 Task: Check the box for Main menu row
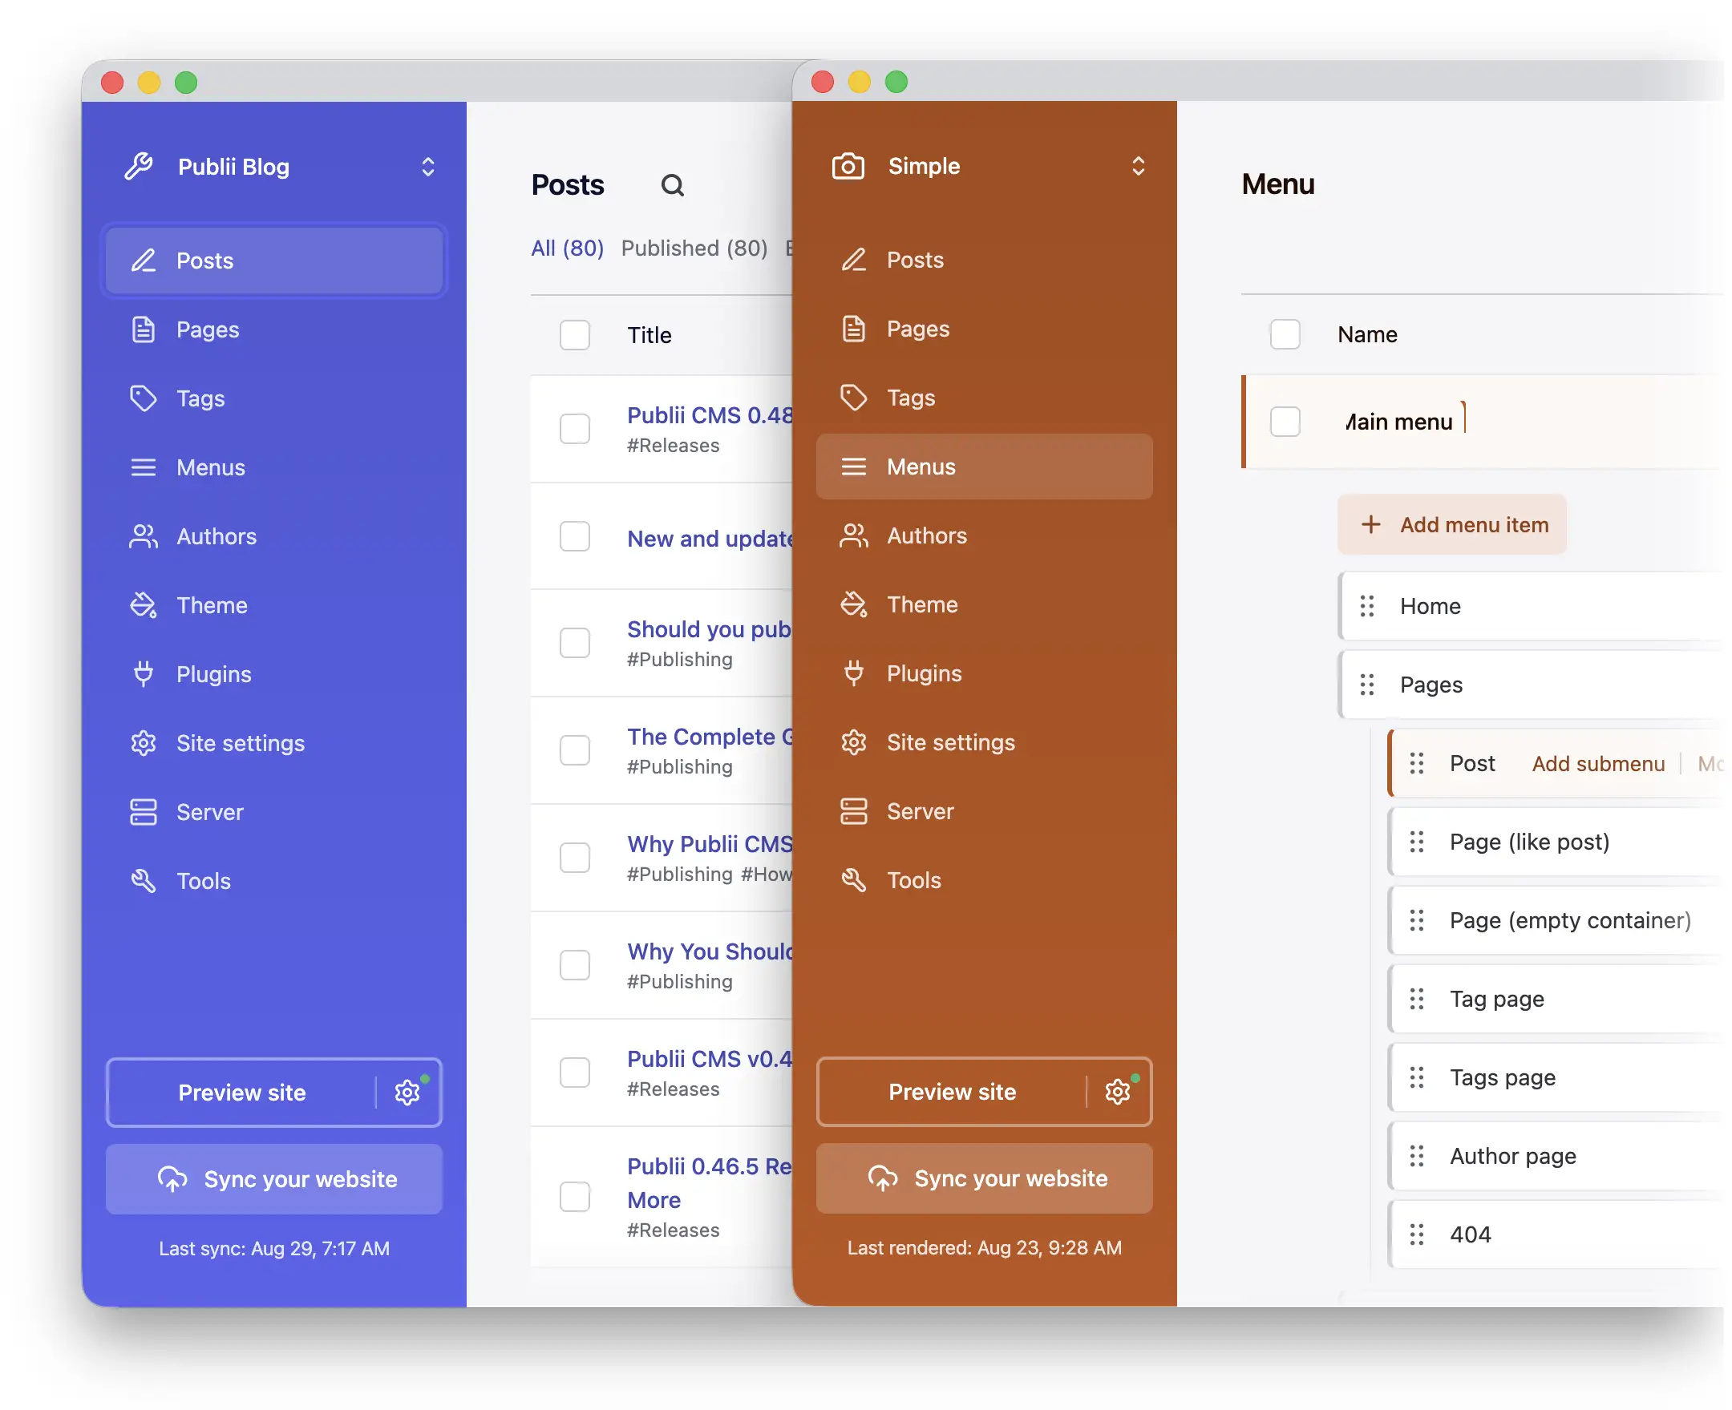[1285, 422]
